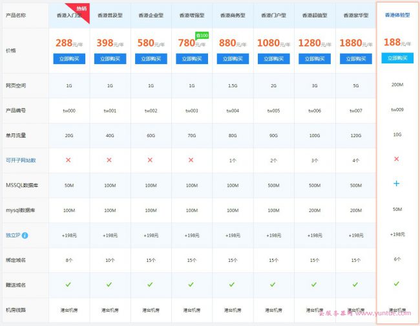The width and height of the screenshot is (420, 326).
Task: Click the red 热销 ribbon on 香港入门型
Action: point(80,10)
